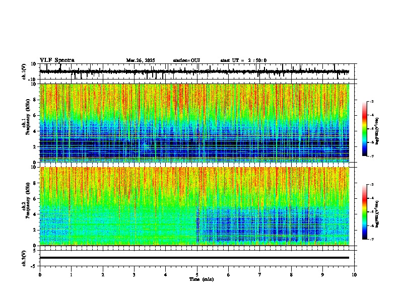Click the "-3" label on ch.1 color scale
The height and width of the screenshot is (308, 399).
click(x=372, y=101)
